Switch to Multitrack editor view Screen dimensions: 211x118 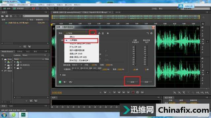(18, 9)
